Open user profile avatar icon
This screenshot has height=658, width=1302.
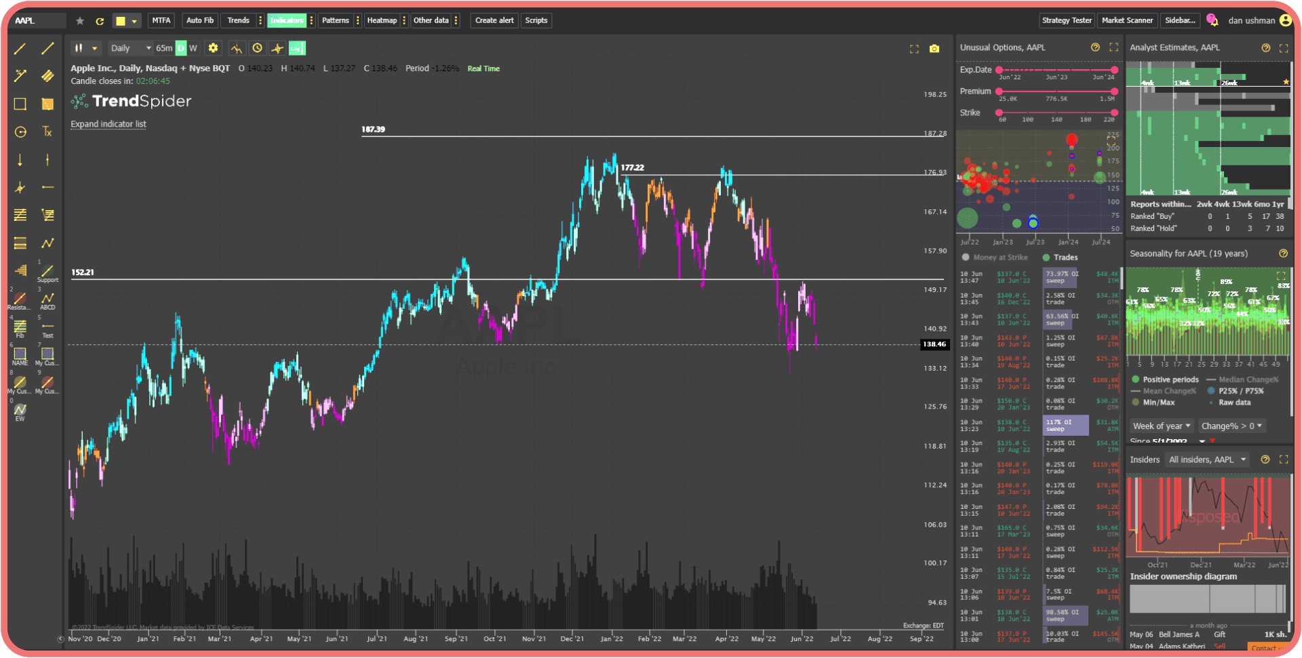point(1285,20)
